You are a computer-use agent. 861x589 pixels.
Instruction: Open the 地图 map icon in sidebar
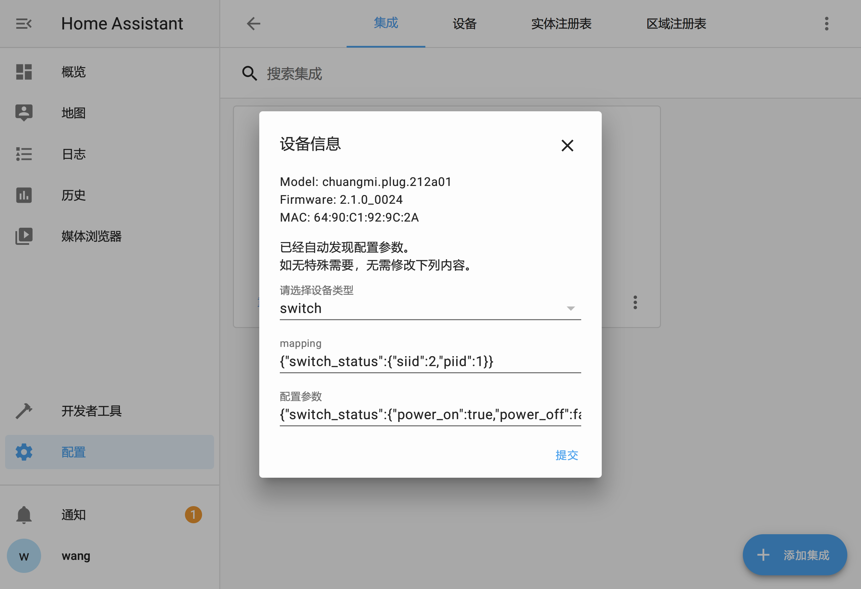click(24, 113)
